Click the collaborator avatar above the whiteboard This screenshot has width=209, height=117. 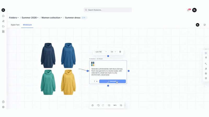[x=198, y=25]
